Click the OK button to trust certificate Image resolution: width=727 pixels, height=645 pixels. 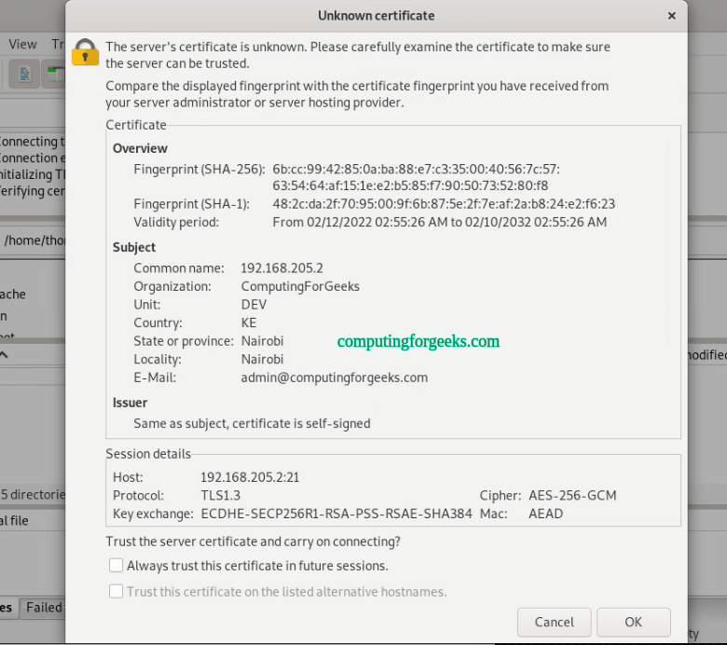point(634,622)
